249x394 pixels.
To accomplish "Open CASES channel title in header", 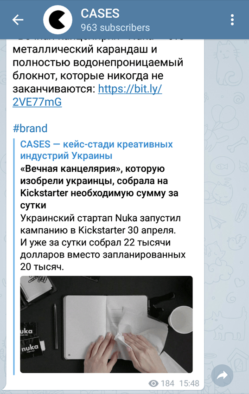I will 100,13.
